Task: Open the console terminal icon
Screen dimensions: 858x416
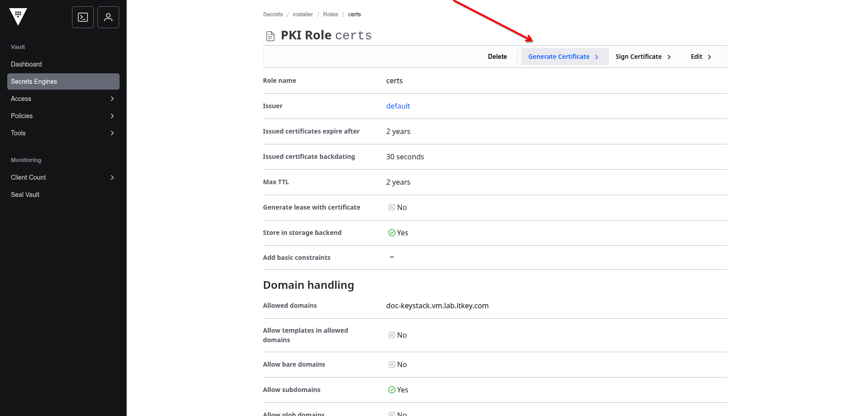Action: [x=83, y=17]
